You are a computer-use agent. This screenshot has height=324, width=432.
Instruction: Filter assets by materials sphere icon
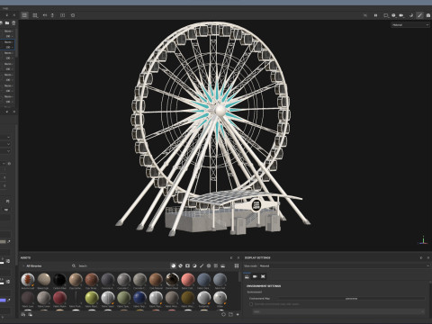[173, 265]
